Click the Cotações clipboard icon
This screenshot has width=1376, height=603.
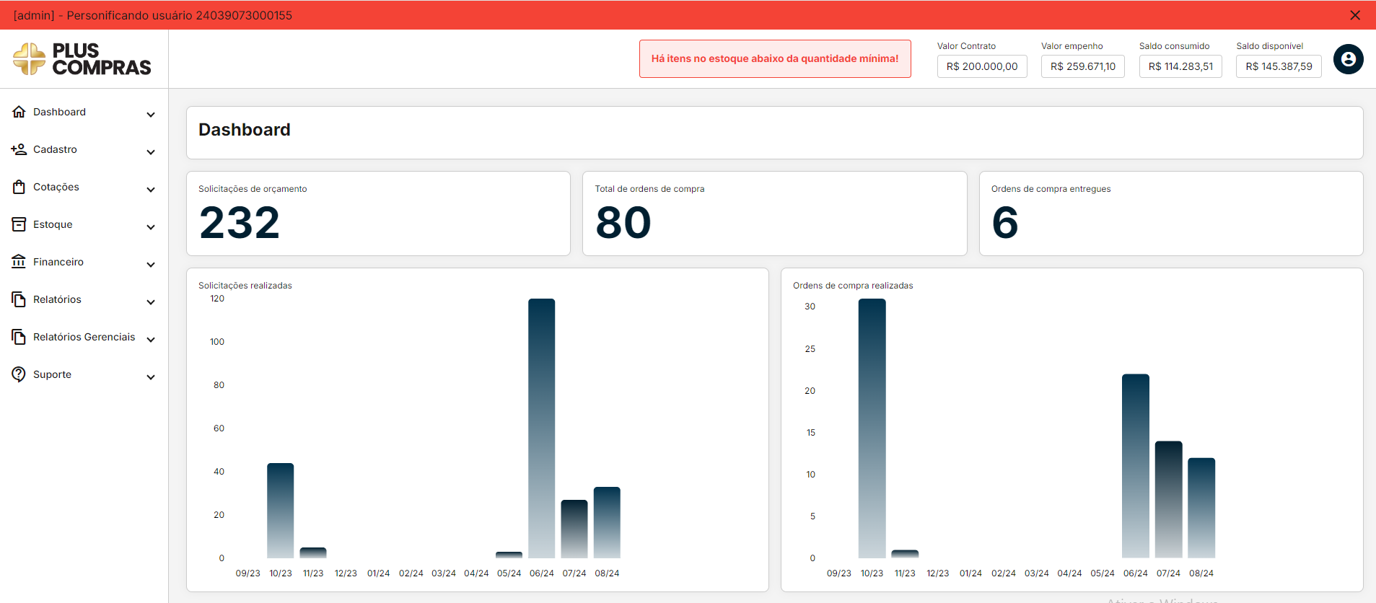coord(19,187)
